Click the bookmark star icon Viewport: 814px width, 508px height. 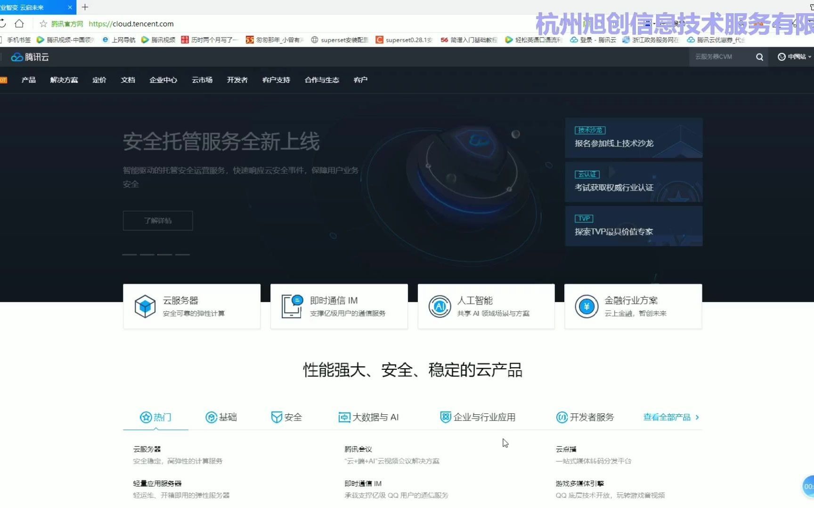43,24
